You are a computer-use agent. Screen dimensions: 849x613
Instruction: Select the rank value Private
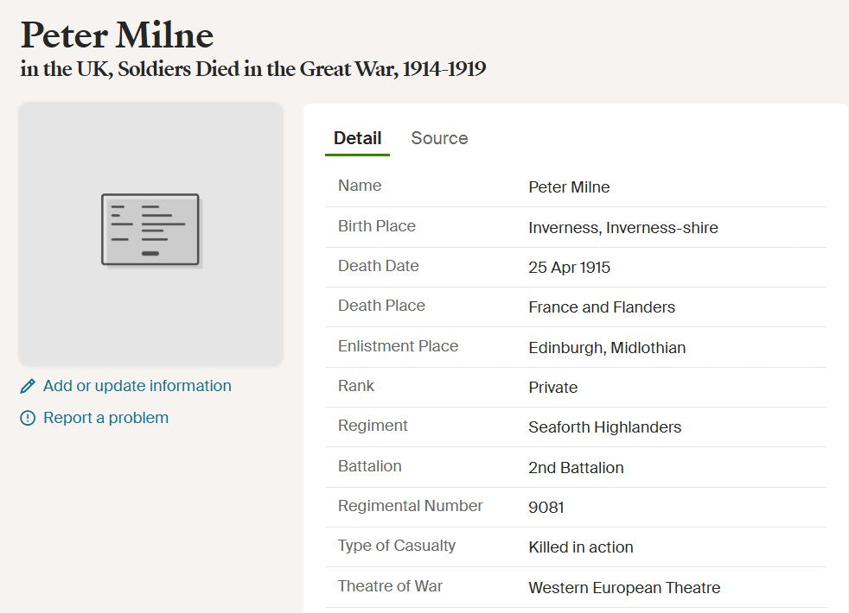click(552, 388)
